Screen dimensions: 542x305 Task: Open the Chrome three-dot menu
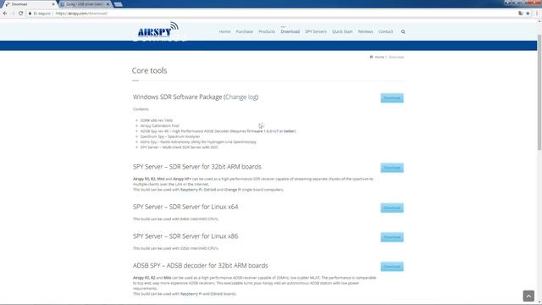click(x=537, y=14)
